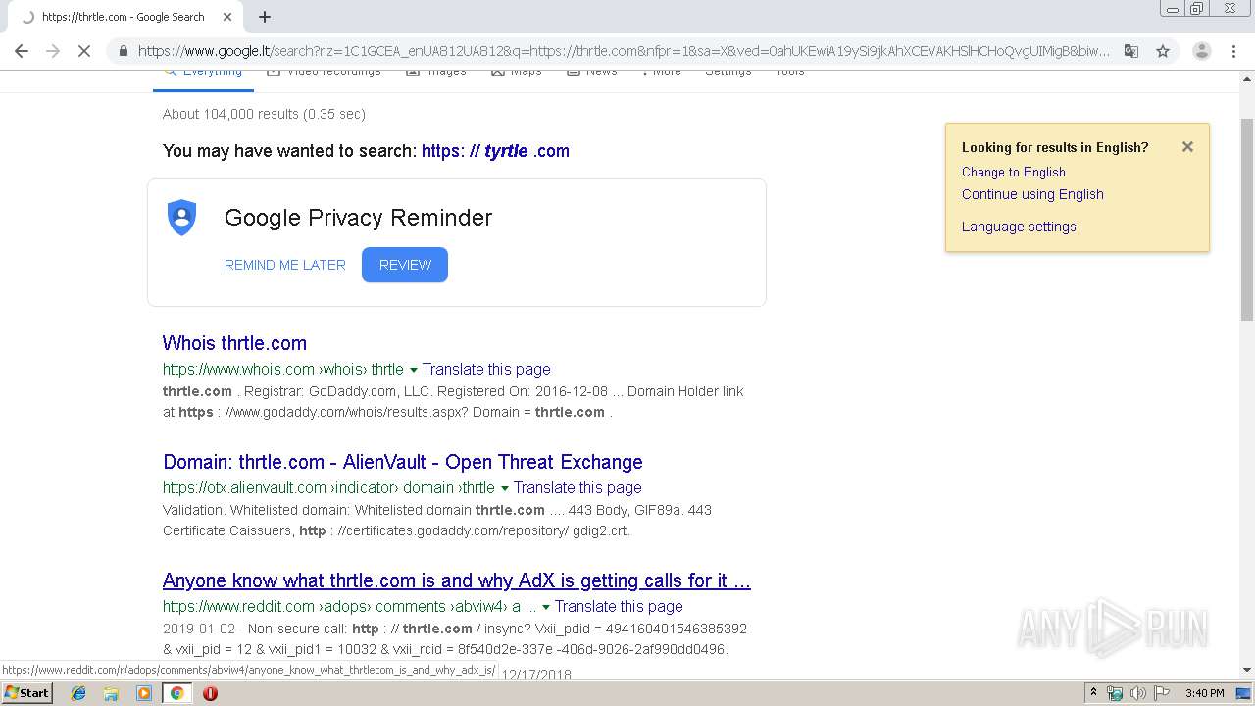Open the Chrome profile avatar
This screenshot has width=1255, height=706.
pyautogui.click(x=1201, y=51)
